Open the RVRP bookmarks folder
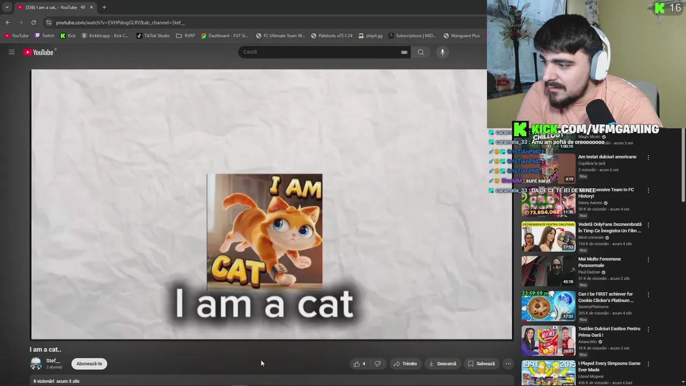The width and height of the screenshot is (686, 386). point(185,36)
